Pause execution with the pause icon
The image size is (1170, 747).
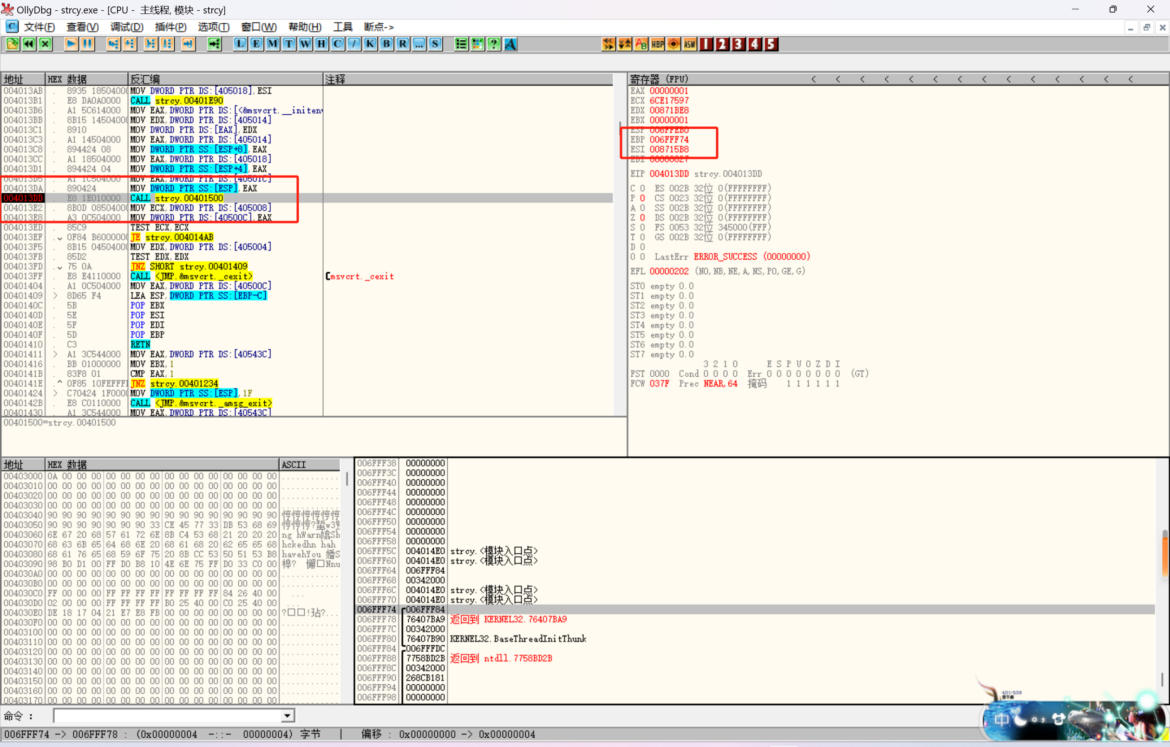[x=87, y=44]
